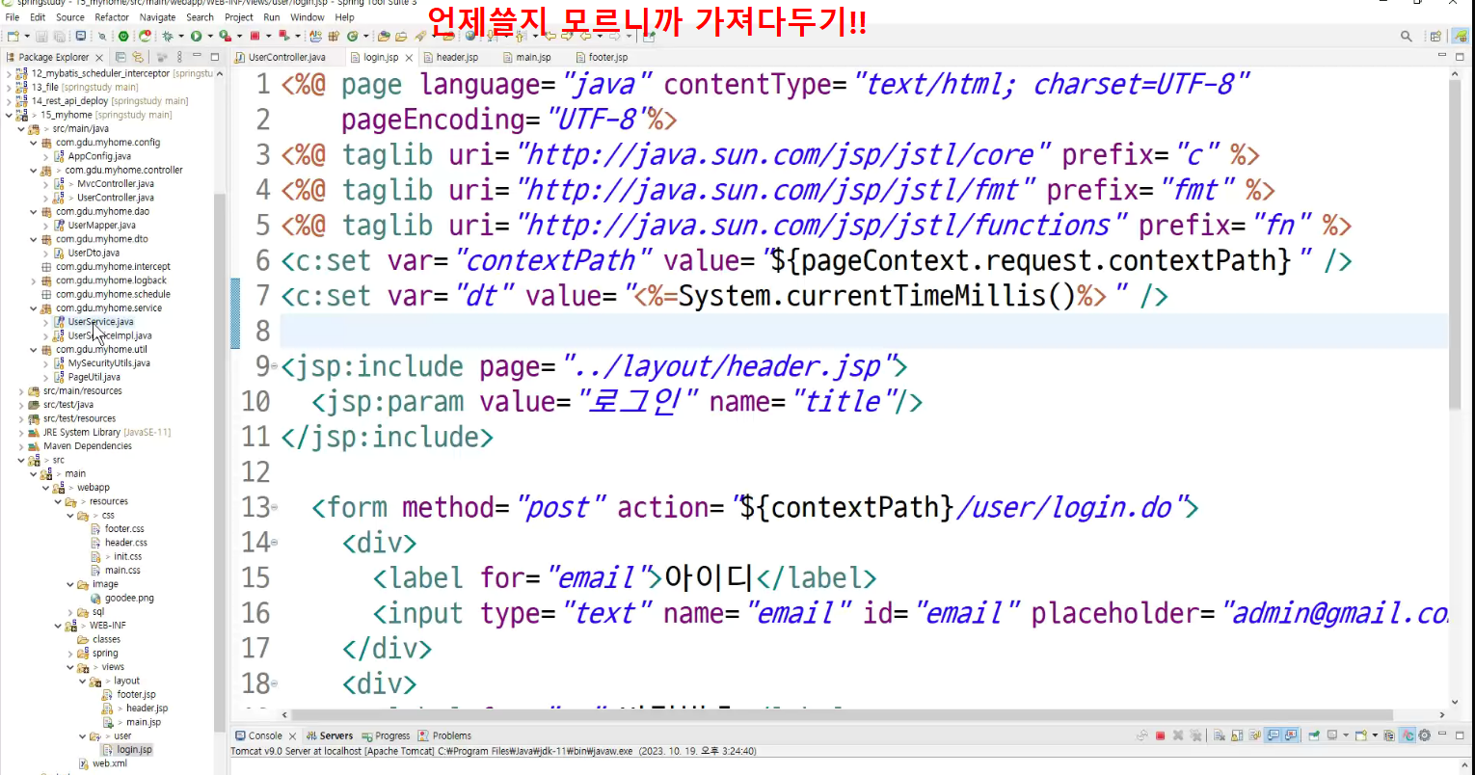The width and height of the screenshot is (1475, 775).
Task: Click the Save icon in the toolbar
Action: (43, 36)
